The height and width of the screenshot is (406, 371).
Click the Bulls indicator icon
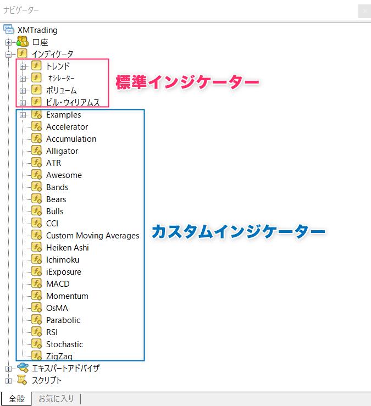(36, 211)
